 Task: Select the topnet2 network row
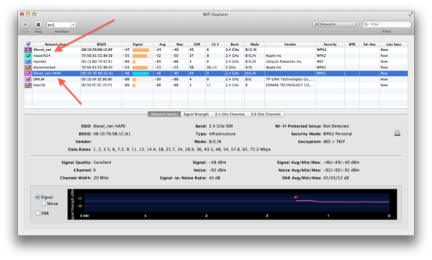(216, 61)
